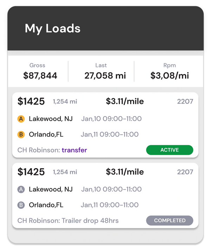Click orange A pickup marker for Lakewood

(21, 119)
